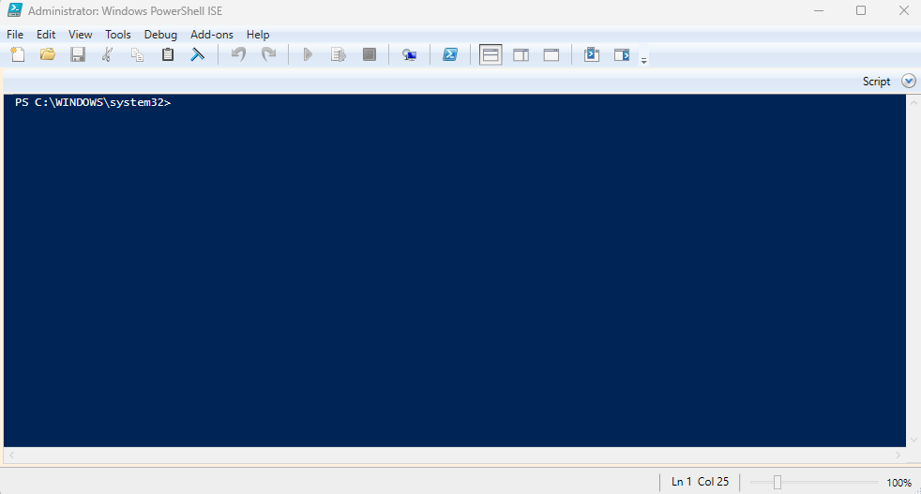
Task: Open the Add-ons menu
Action: tap(211, 35)
